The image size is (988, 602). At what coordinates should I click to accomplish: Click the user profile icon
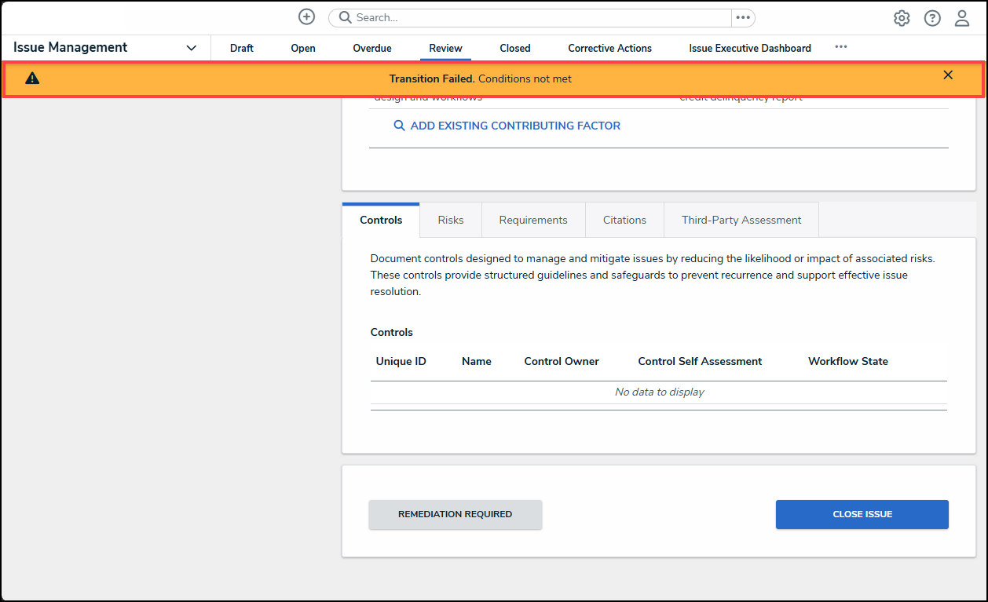point(961,17)
